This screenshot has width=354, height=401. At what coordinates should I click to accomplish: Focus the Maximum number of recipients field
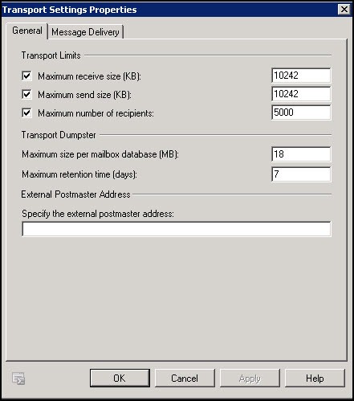tap(301, 113)
